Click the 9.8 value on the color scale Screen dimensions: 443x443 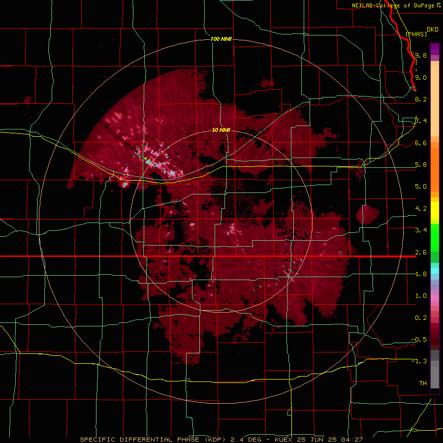click(421, 55)
